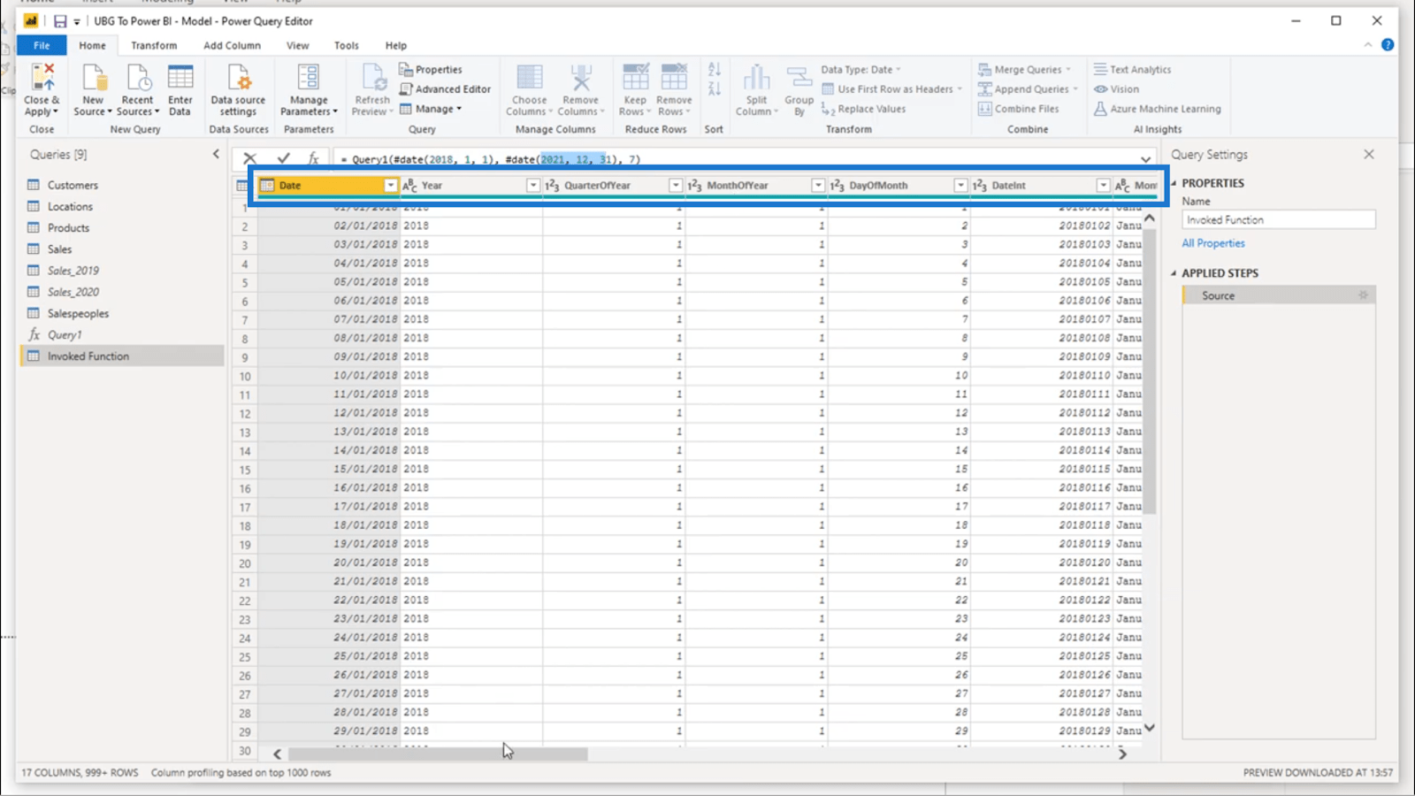Open the Manage dropdown

[x=431, y=109]
